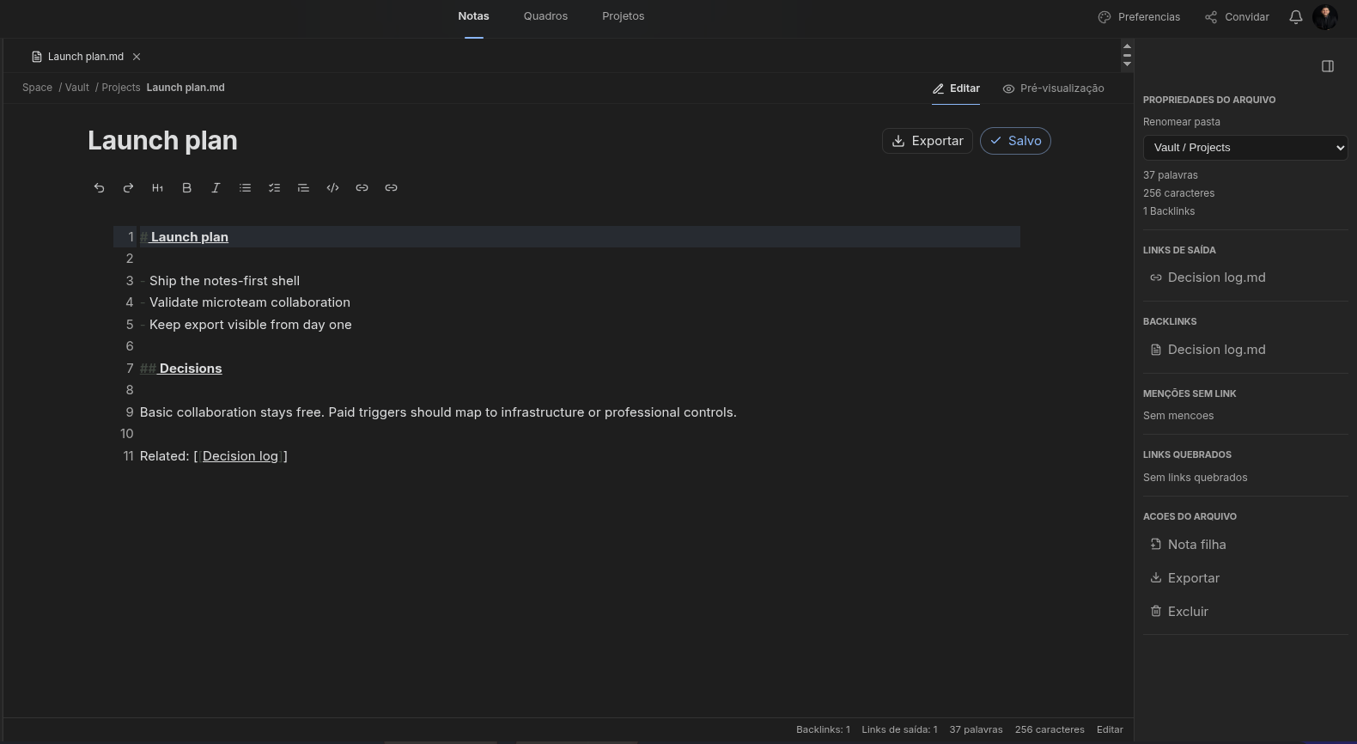
Task: Click the trash icon next to Excluir
Action: 1156,612
